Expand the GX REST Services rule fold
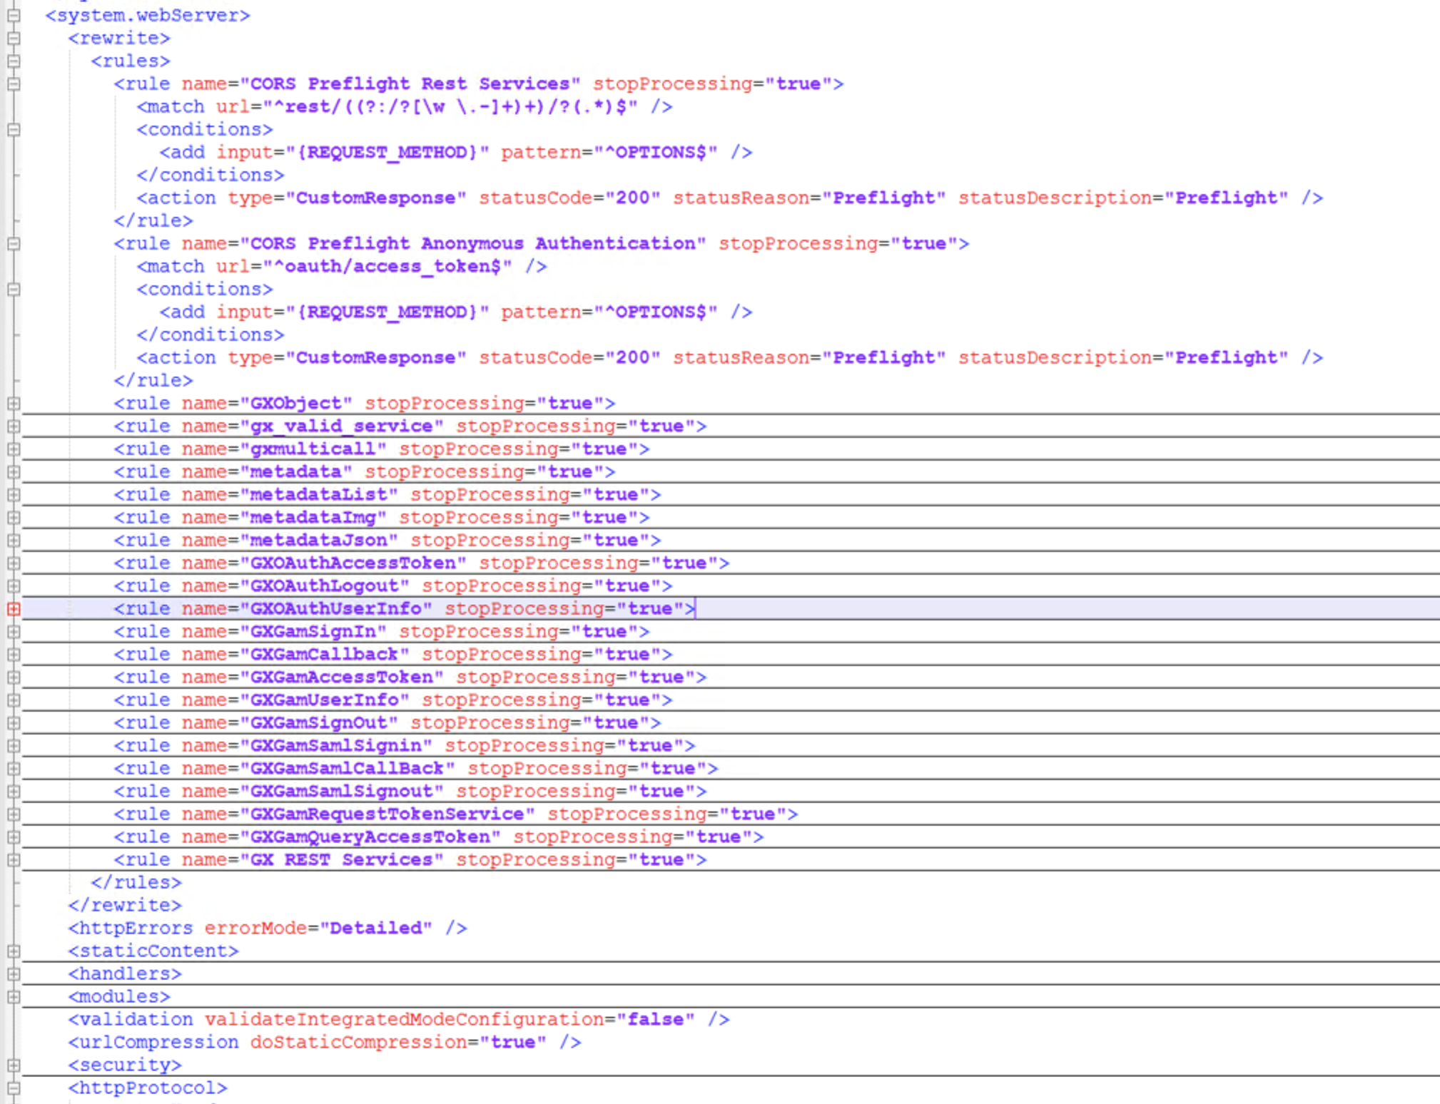1440x1104 pixels. 13,859
